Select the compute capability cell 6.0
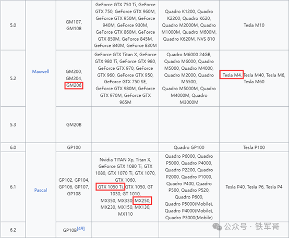Viewport: 289px width, 238px height. (x=13, y=147)
